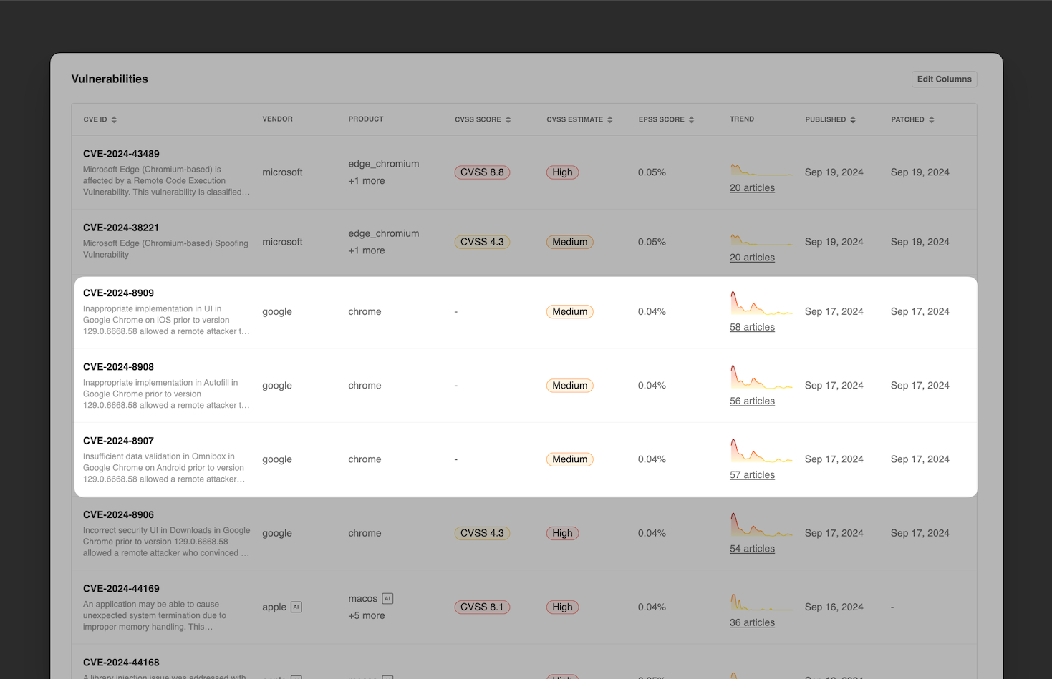
Task: Click the CVSS 8.1 score badge
Action: coord(482,607)
